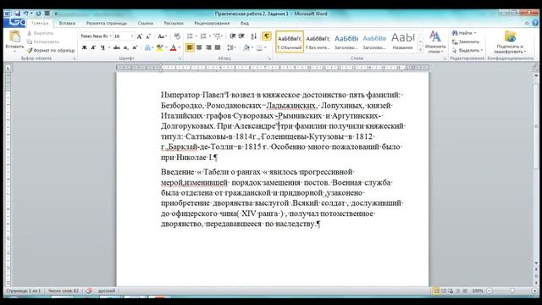Click the Выделить (Select) button
This screenshot has width=542, height=305.
(x=467, y=50)
